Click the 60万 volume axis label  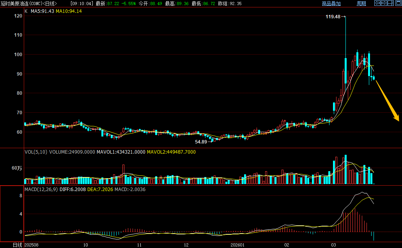click(17, 168)
